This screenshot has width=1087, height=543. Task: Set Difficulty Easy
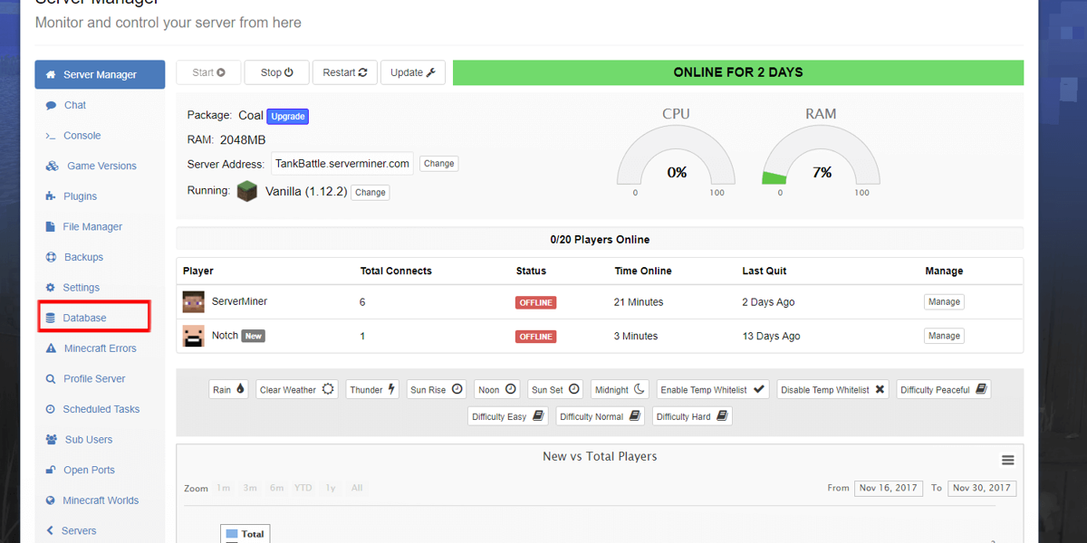508,416
